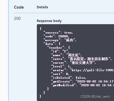Click the "gmtModified" timestamp line
This screenshot has height=101, width=114.
pyautogui.click(x=83, y=85)
